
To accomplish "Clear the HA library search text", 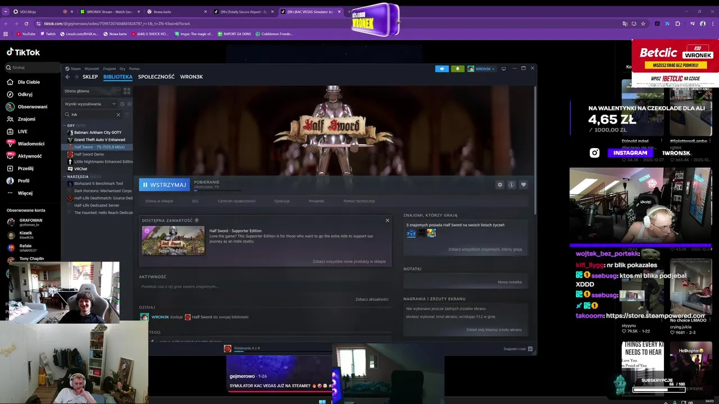I will [x=118, y=114].
